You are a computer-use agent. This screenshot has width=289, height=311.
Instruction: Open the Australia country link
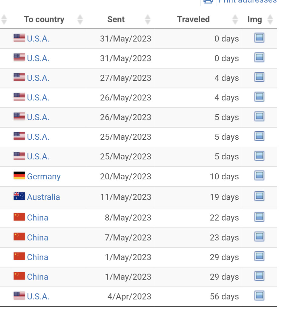tap(43, 197)
